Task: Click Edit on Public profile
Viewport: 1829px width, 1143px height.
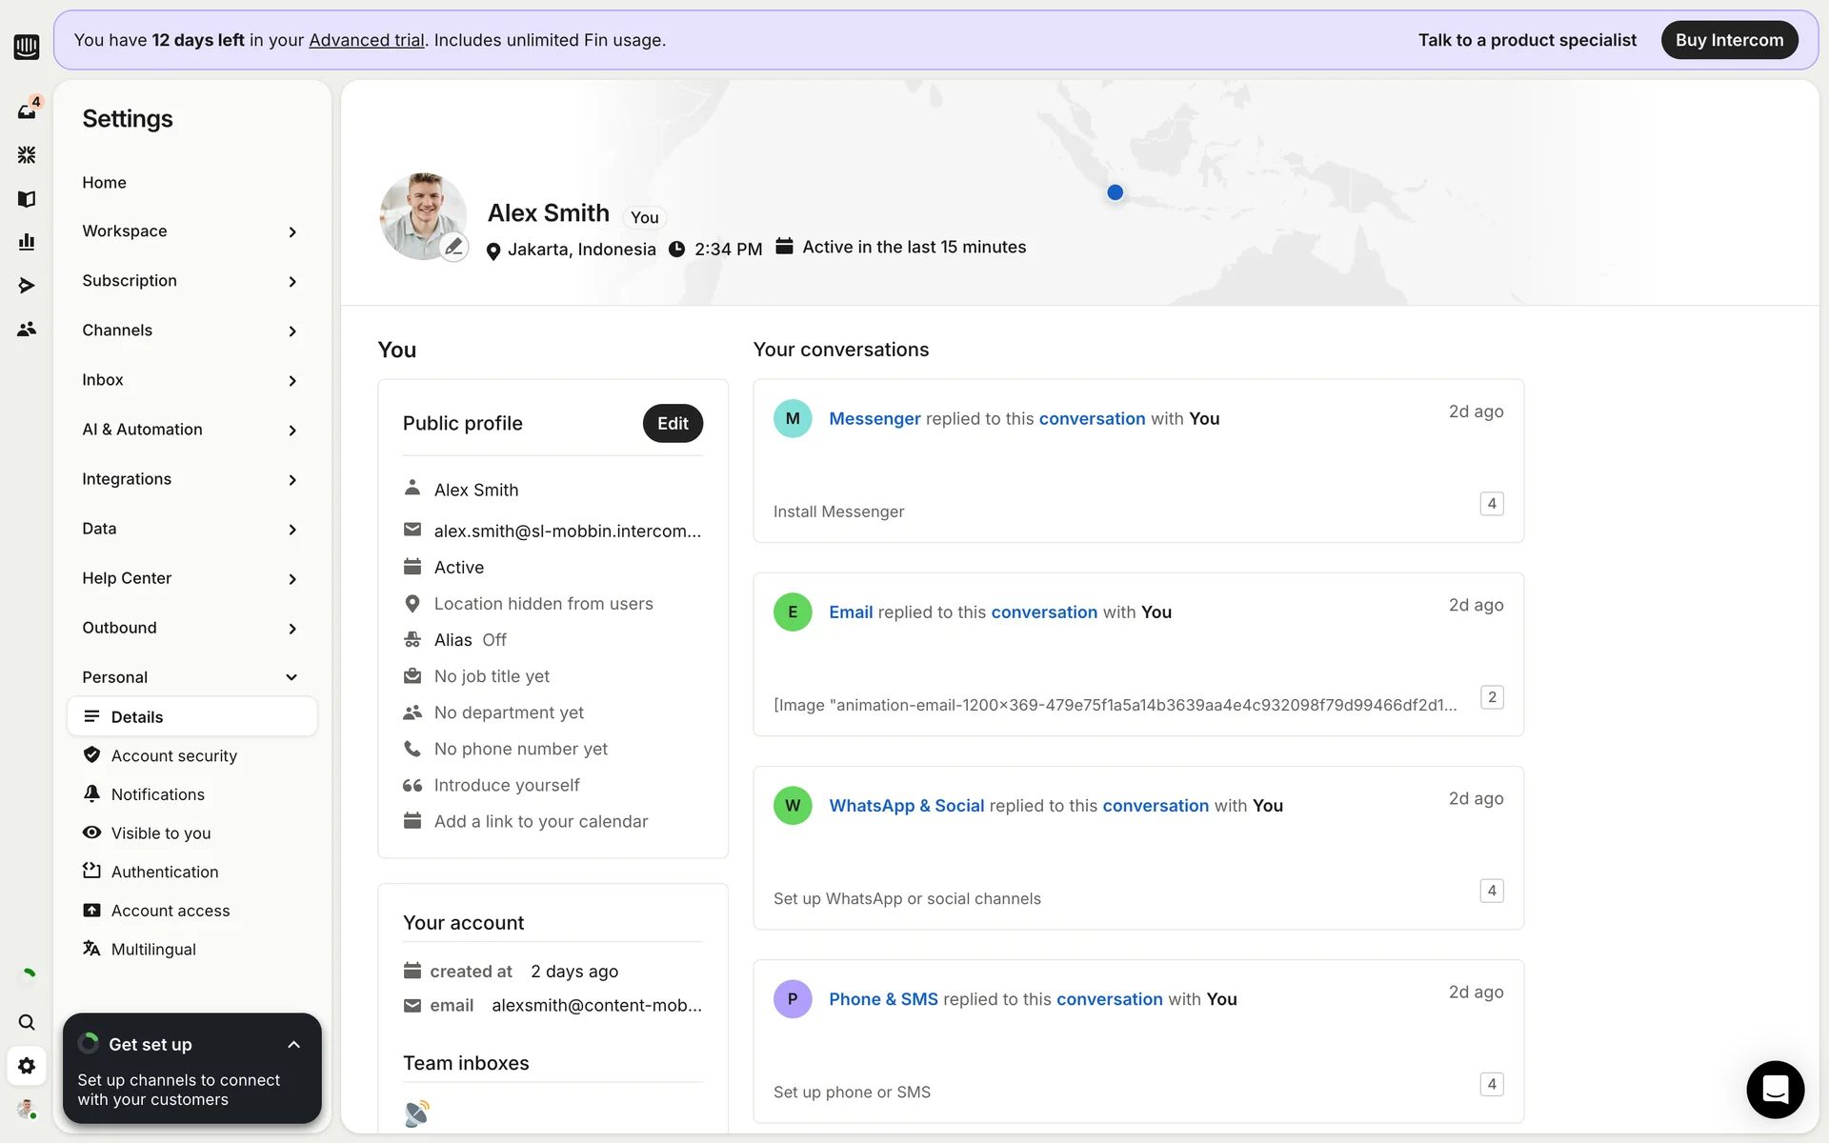Action: click(673, 423)
